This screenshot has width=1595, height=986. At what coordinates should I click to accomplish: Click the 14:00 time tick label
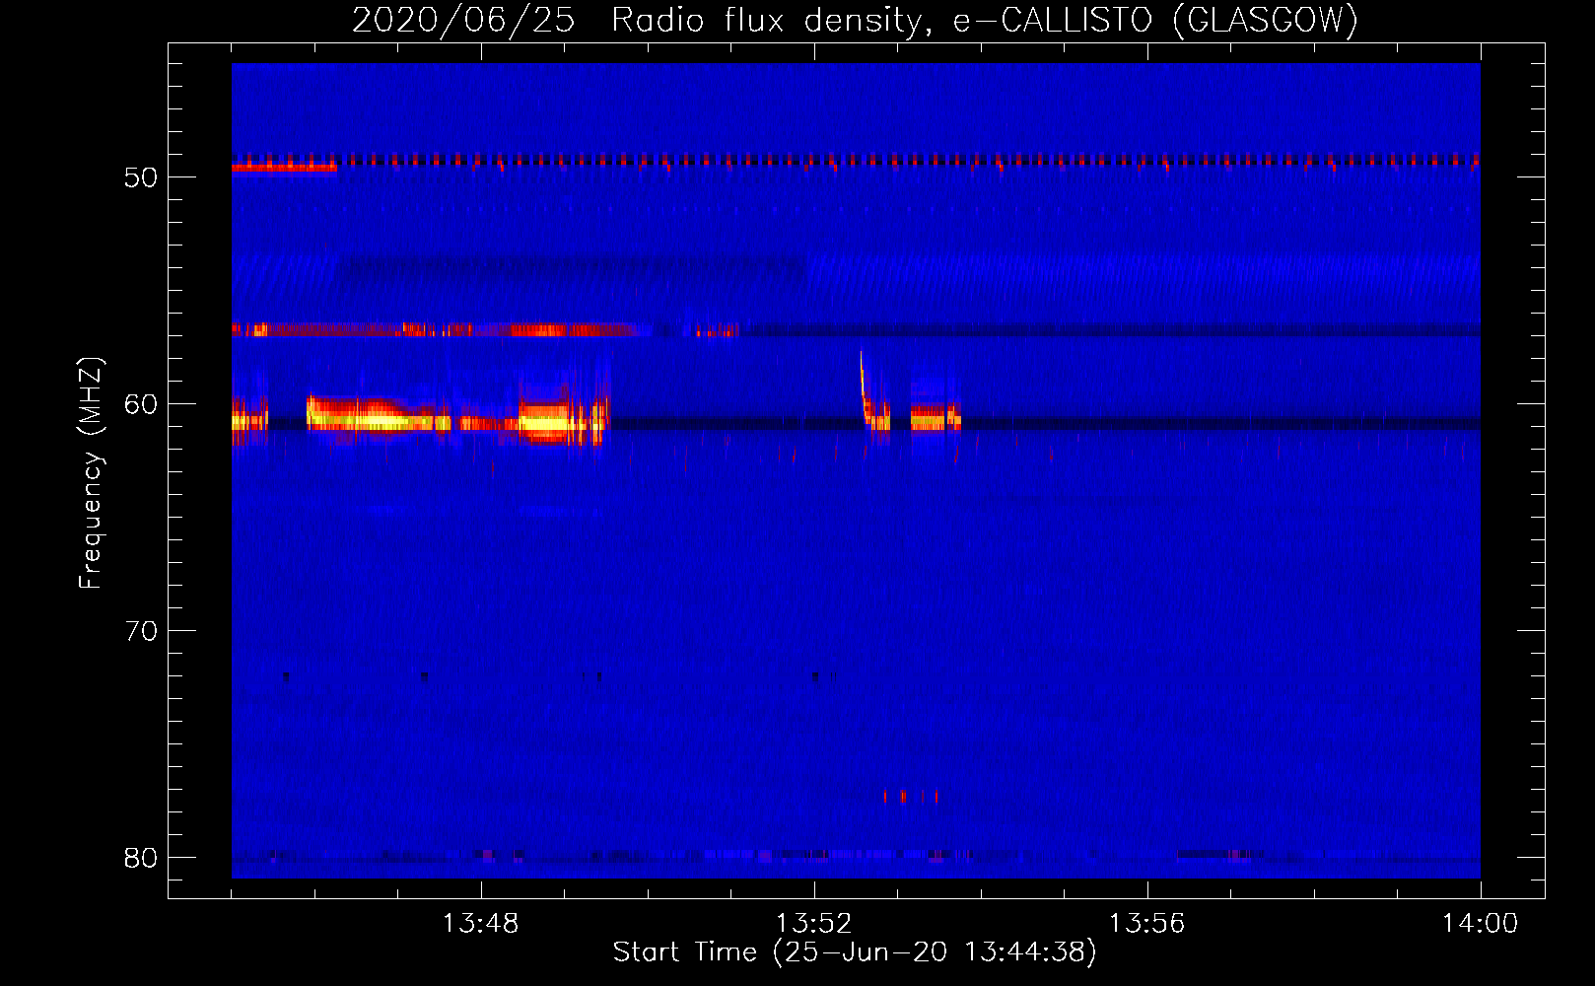[x=1480, y=924]
